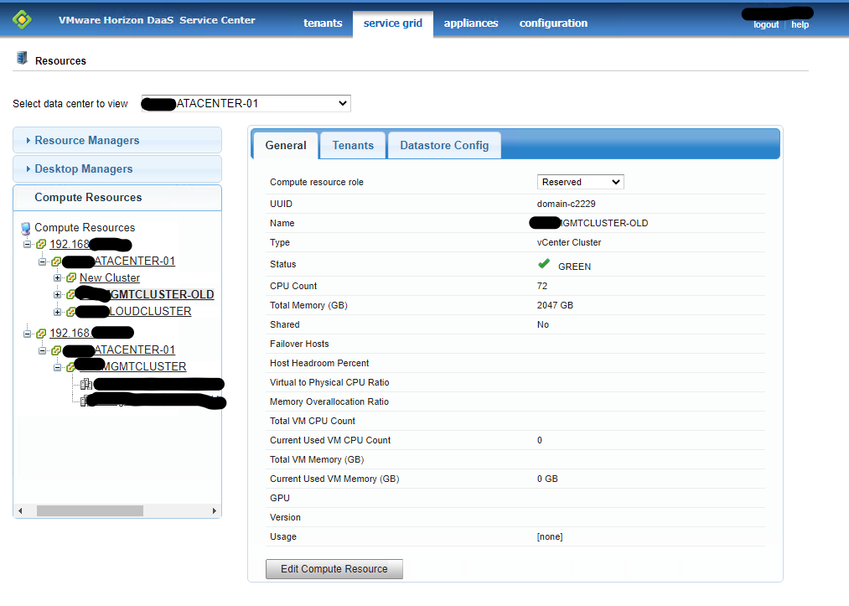Collapse the last MGMTCLUSTER node showing hosts

57,367
